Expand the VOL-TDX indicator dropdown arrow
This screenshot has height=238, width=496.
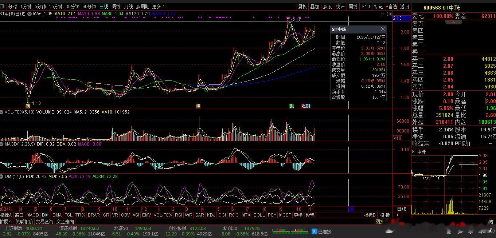2,112
